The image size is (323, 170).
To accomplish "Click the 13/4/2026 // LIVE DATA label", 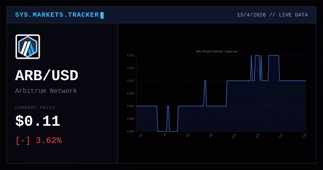I will tap(272, 15).
